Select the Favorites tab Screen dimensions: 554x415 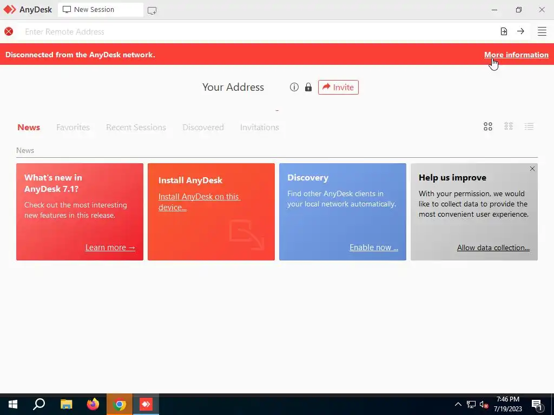[73, 127]
